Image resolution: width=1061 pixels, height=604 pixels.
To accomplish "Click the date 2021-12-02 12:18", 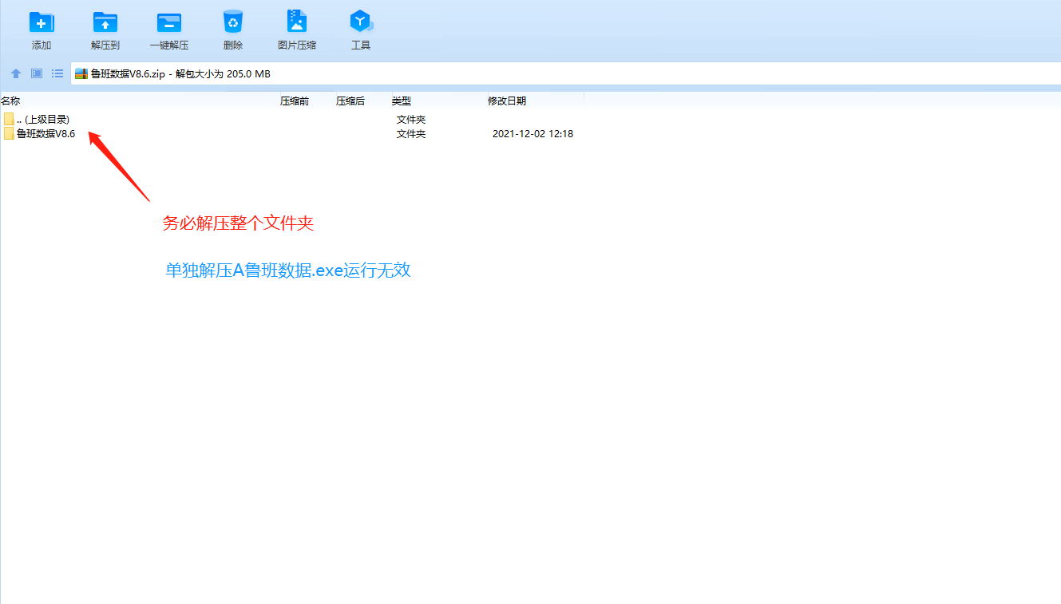I will click(x=532, y=134).
